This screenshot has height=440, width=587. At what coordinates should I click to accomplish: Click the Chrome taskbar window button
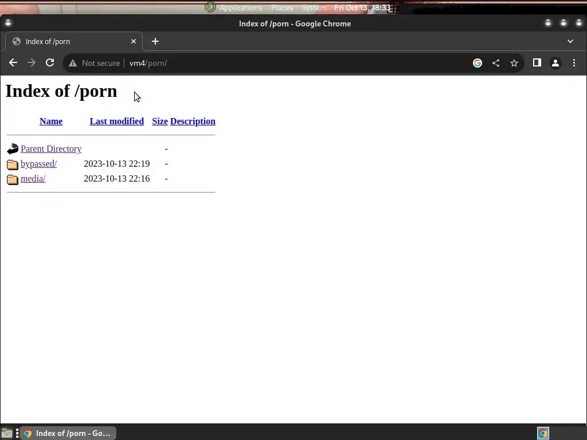(68, 433)
